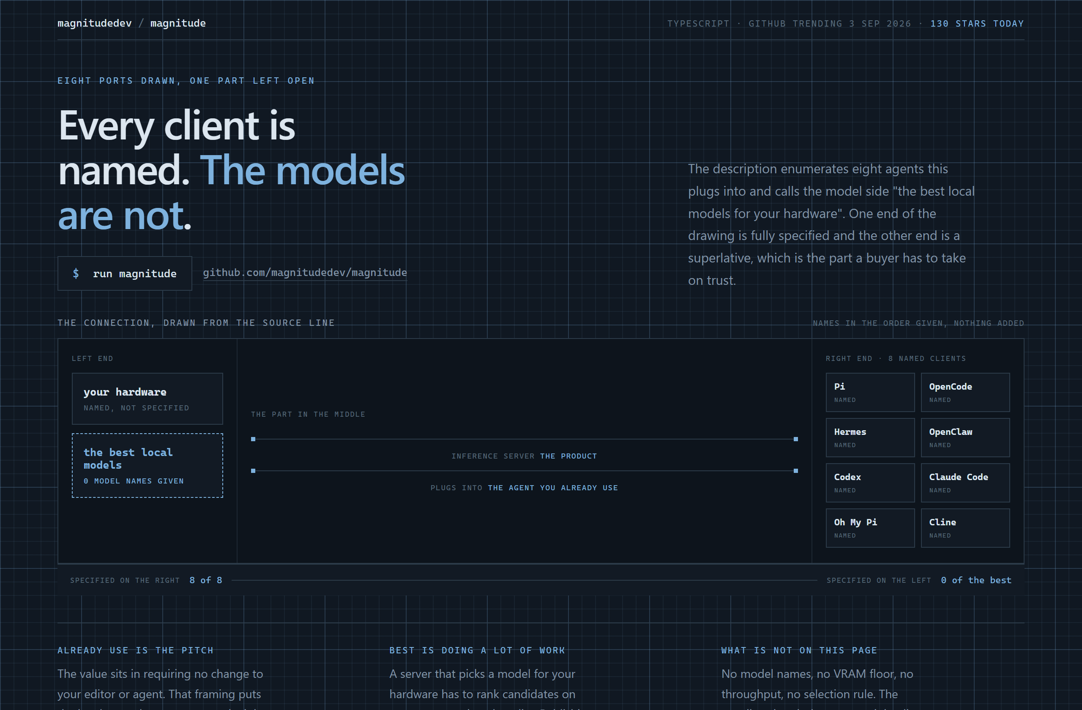Click the 8 of 8 value
Screen dimensions: 1082x710
206,580
